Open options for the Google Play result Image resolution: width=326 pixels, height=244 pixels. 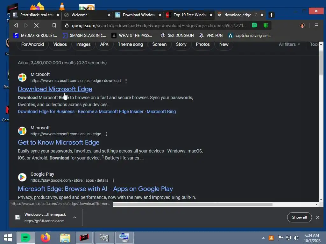coord(114,180)
